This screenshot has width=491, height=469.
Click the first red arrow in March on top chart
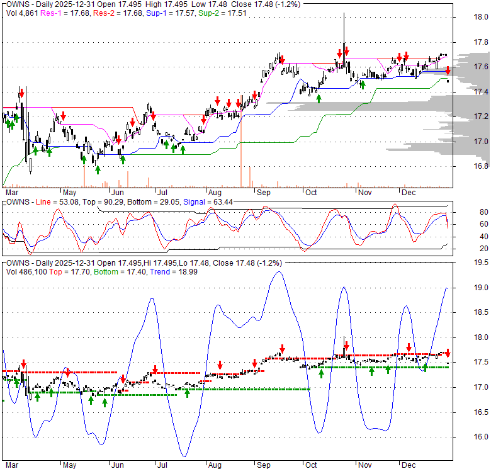[x=21, y=93]
